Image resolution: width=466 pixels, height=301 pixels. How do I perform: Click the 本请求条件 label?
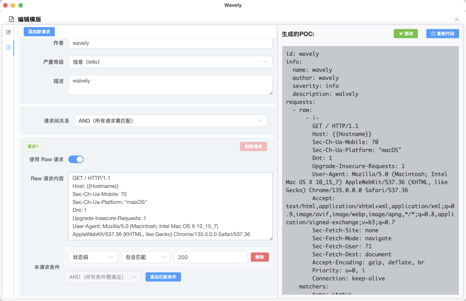[47, 267]
